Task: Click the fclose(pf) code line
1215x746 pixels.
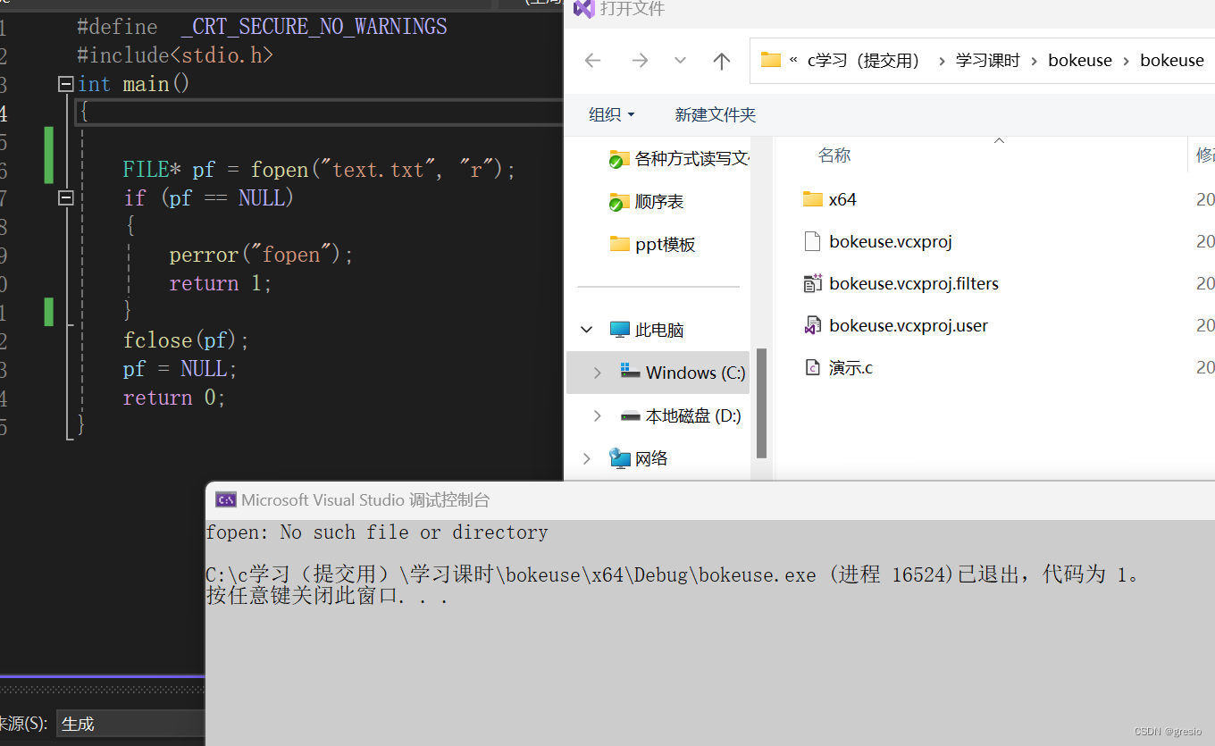Action: coord(186,340)
